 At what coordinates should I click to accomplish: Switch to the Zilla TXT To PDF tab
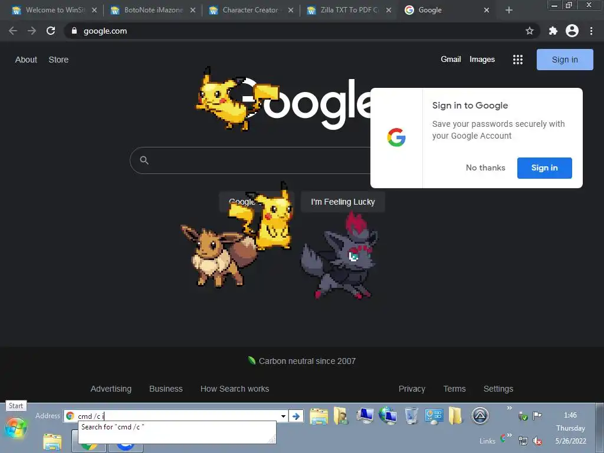pos(349,11)
